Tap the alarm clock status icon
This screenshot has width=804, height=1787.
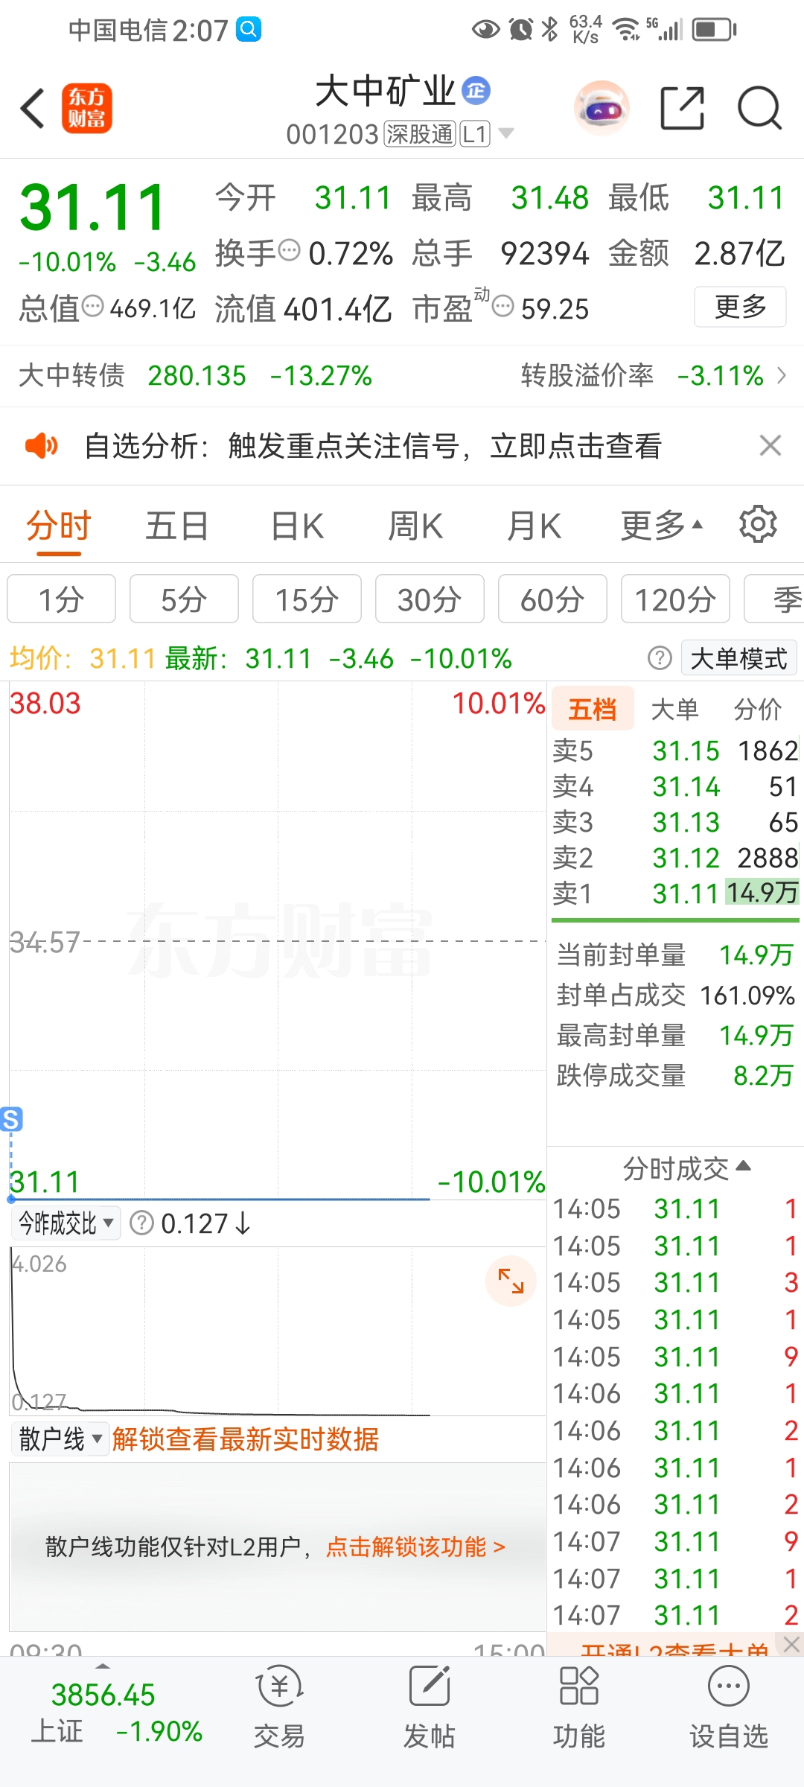point(520,30)
